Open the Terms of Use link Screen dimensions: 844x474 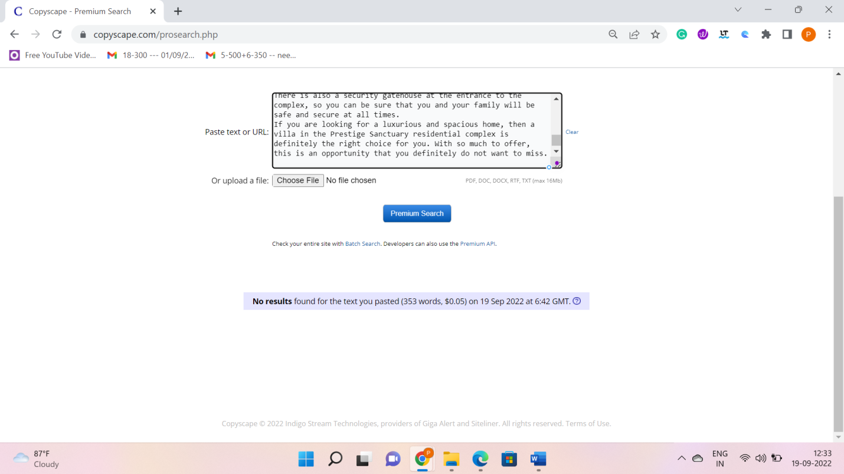click(x=588, y=423)
